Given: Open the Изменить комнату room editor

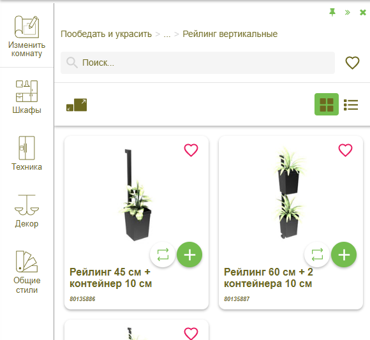Looking at the screenshot, I should coord(27,36).
